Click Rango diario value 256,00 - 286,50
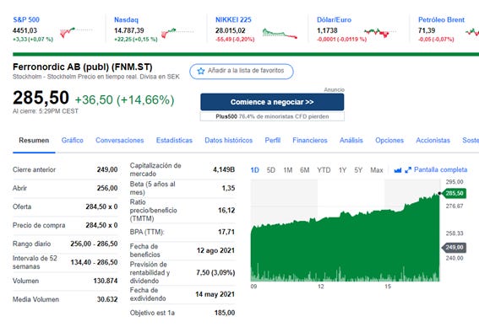 pos(94,244)
